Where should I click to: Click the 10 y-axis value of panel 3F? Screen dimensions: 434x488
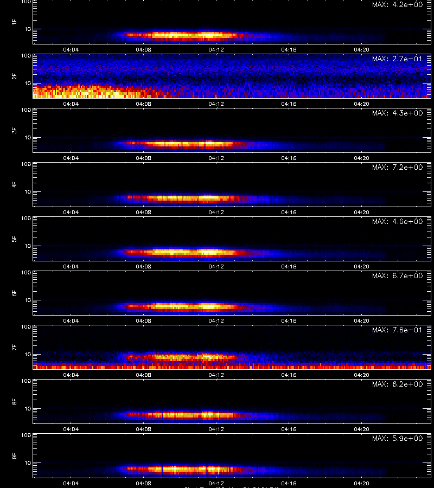28,138
